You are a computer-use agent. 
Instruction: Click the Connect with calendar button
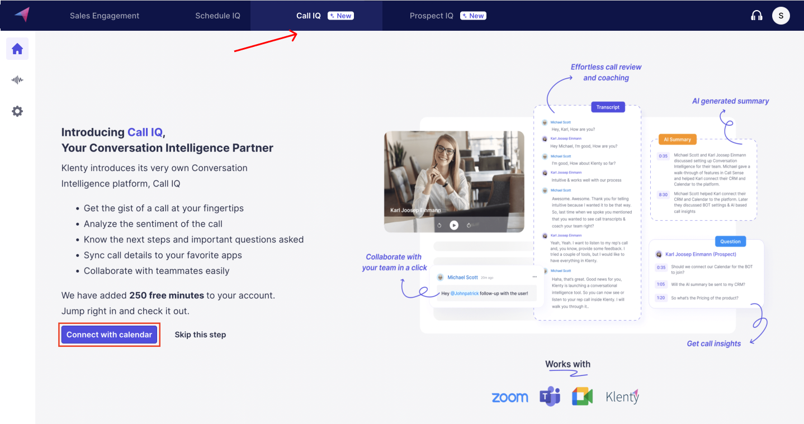click(109, 335)
